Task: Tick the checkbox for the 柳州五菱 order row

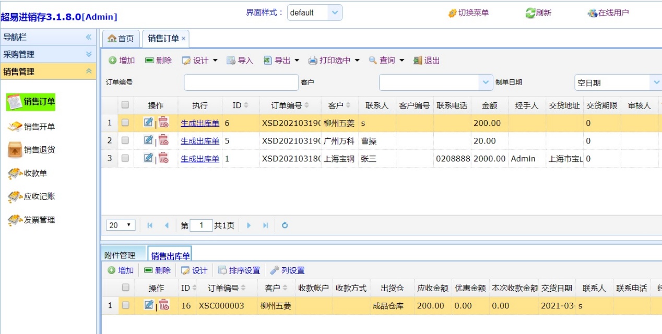Action: [x=125, y=123]
